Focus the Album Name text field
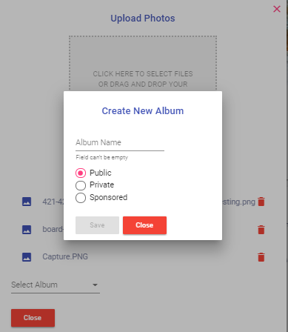This screenshot has width=288, height=332. (120, 143)
